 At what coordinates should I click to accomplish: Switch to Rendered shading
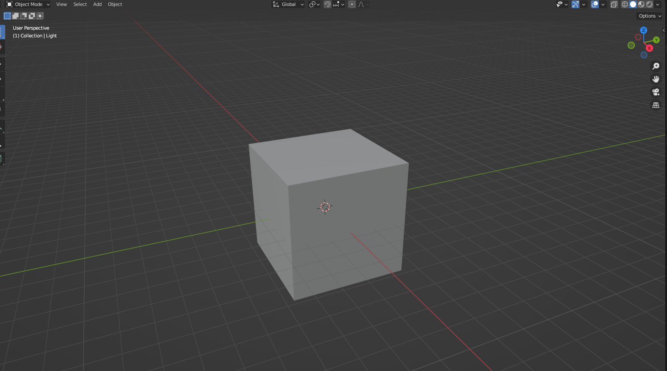(x=649, y=4)
